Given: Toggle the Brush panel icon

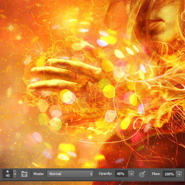Looking at the screenshot, I should [x=24, y=174].
